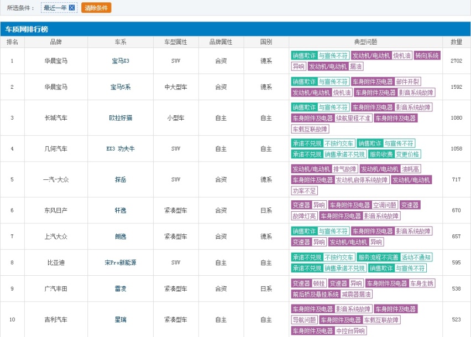This screenshot has width=471, height=337.
Task: Click the complaint count 1592
Action: 456,87
